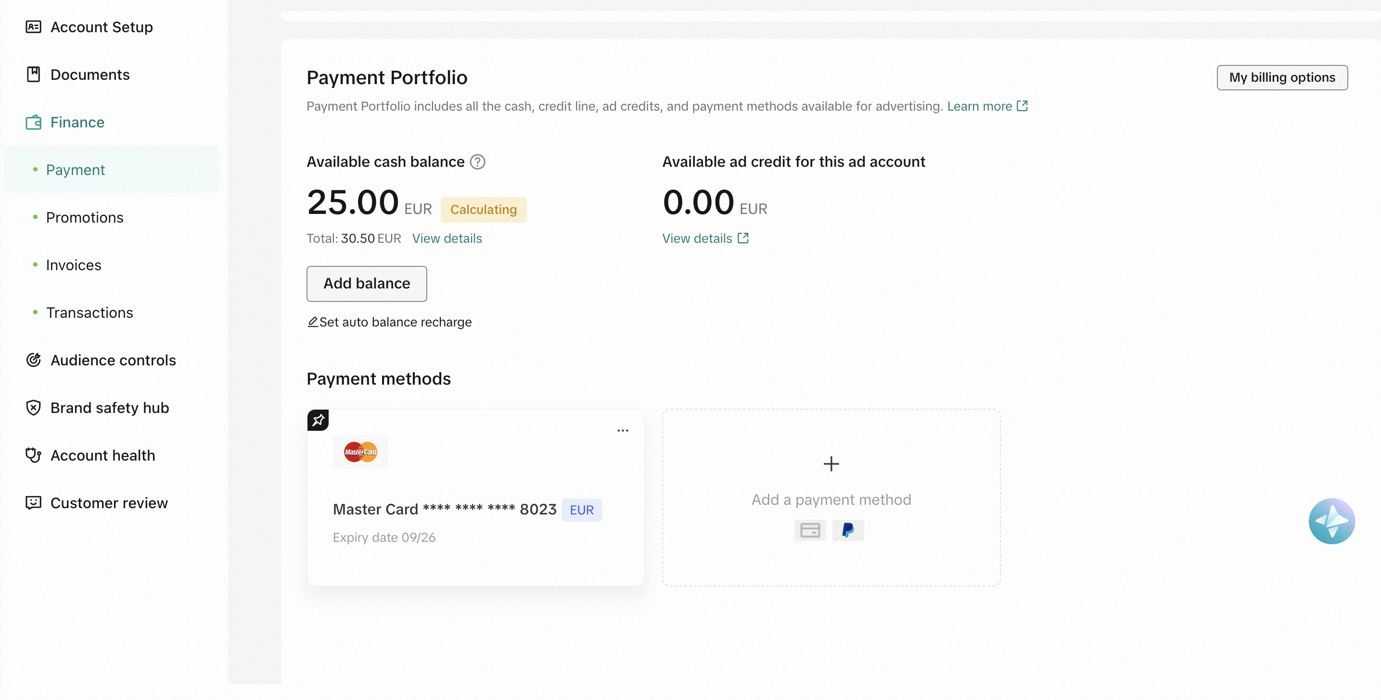This screenshot has height=700, width=1381.
Task: Select Payment under Finance
Action: click(112, 170)
